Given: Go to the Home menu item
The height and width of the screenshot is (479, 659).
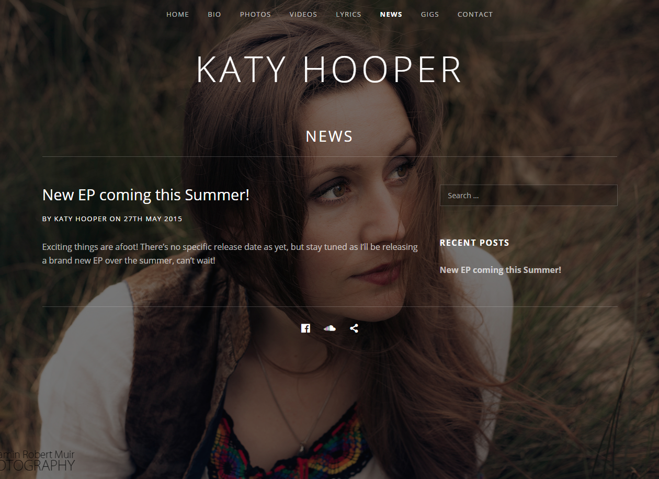Looking at the screenshot, I should (x=178, y=14).
